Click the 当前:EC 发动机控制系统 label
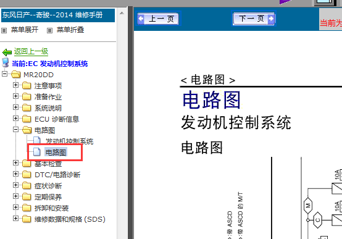Screen dimensions: 342x239 click(50, 64)
